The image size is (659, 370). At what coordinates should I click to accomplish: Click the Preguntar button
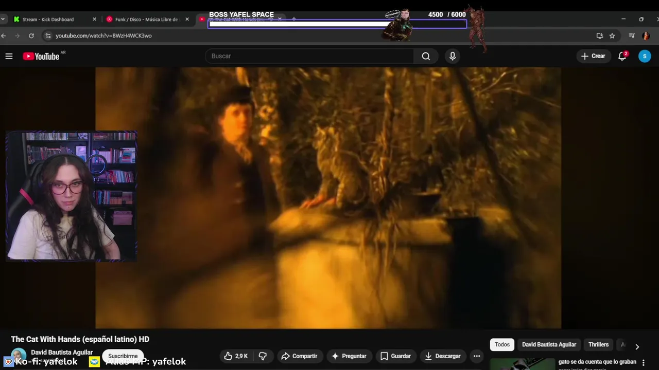coord(349,356)
